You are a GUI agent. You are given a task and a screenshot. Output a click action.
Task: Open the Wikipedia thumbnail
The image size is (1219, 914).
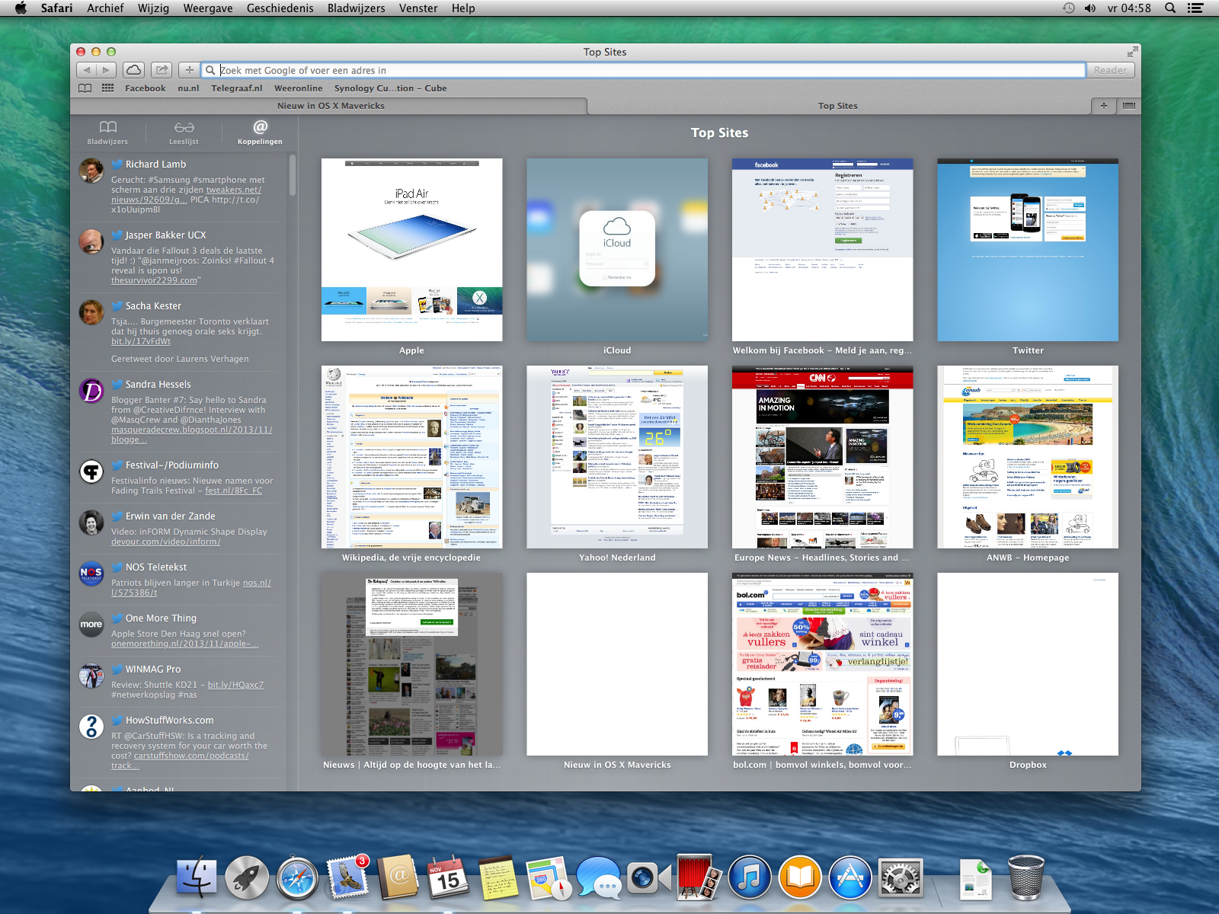pyautogui.click(x=411, y=457)
